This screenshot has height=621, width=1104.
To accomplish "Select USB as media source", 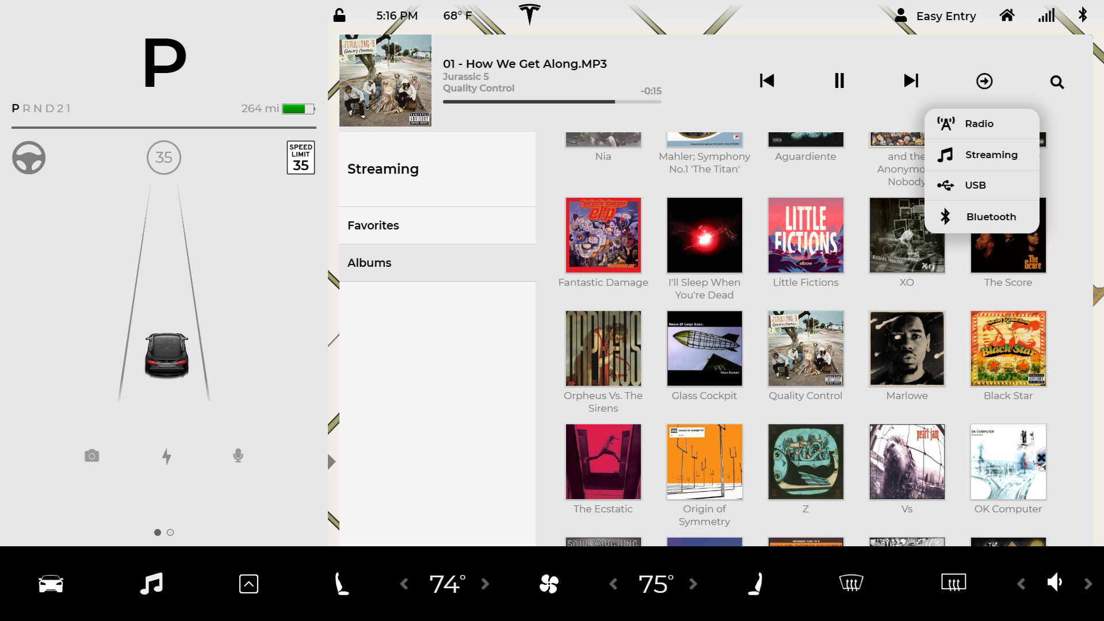I will (981, 185).
